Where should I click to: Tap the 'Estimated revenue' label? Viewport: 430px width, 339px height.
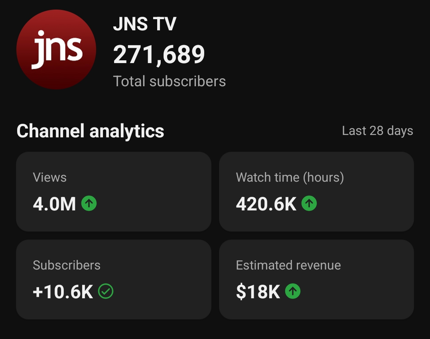[288, 265]
